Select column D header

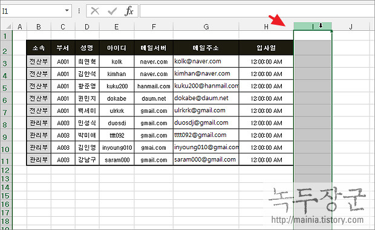[87, 27]
